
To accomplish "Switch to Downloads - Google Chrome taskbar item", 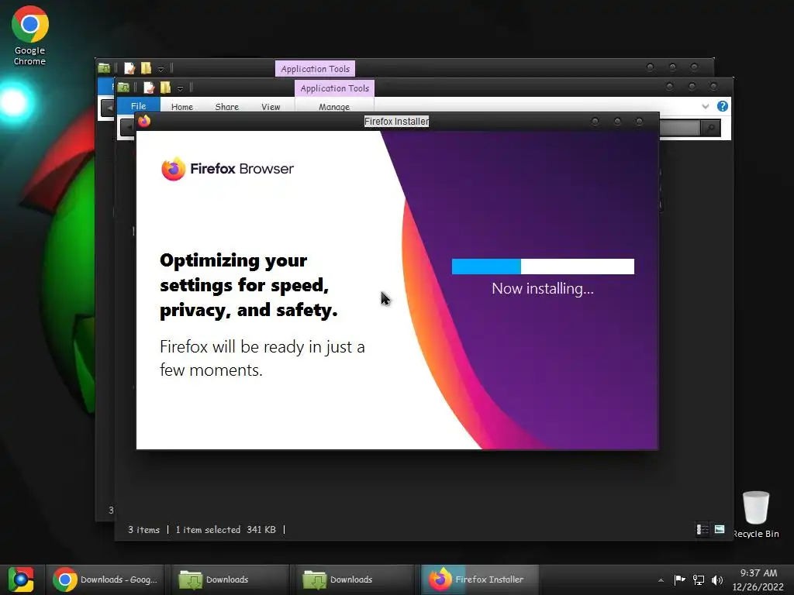I will 105,580.
